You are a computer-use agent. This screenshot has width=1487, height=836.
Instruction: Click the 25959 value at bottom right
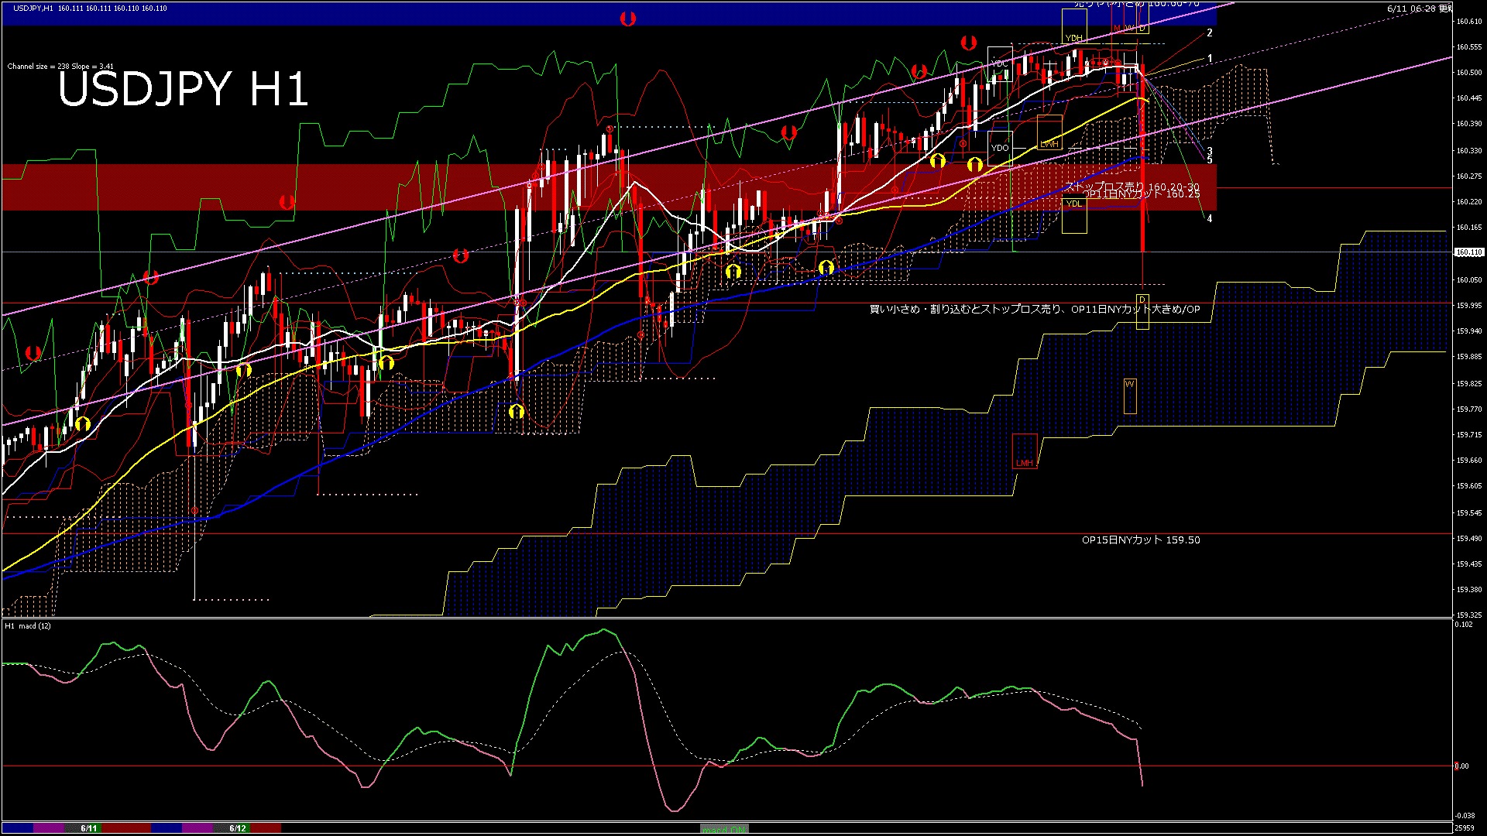pyautogui.click(x=1464, y=828)
